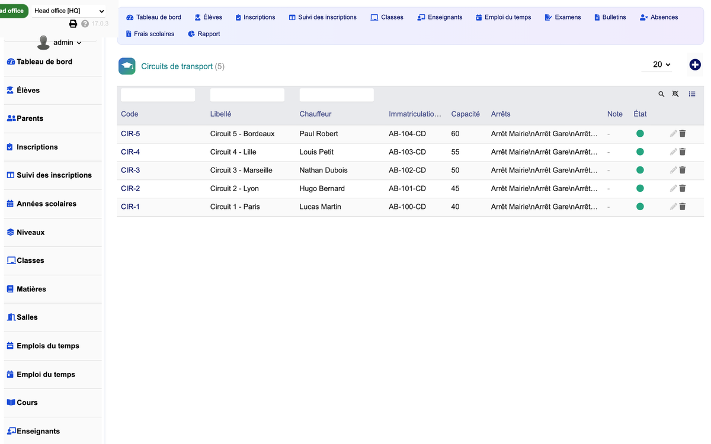Click the Libellé filter input field

coord(247,95)
